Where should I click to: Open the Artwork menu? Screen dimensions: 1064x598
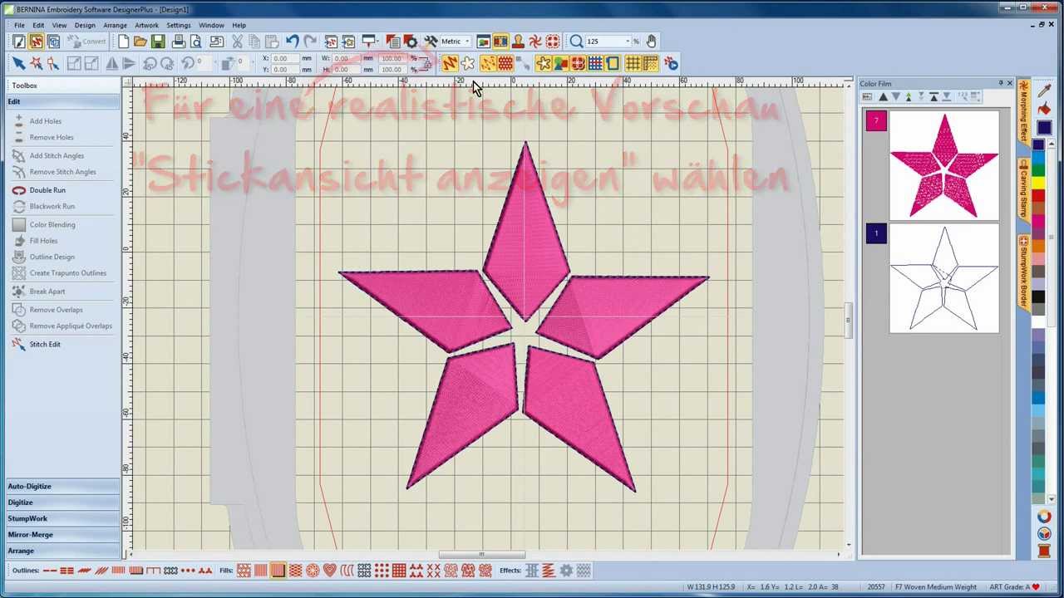pos(147,25)
